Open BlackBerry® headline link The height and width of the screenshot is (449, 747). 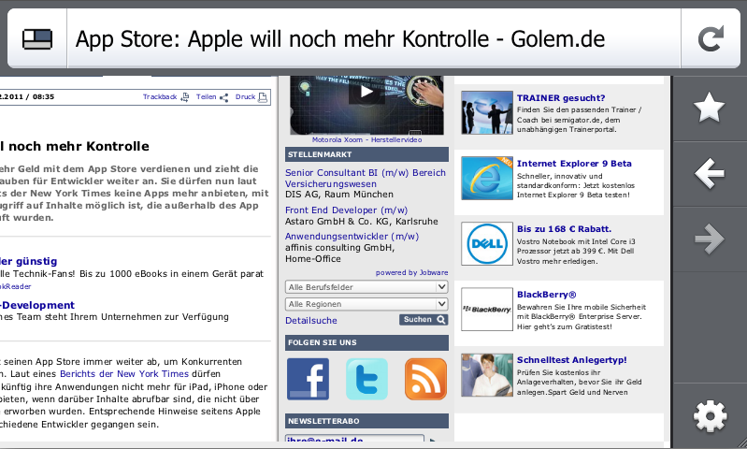[x=546, y=295]
